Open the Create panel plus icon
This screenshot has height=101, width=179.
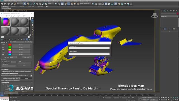[162, 11]
